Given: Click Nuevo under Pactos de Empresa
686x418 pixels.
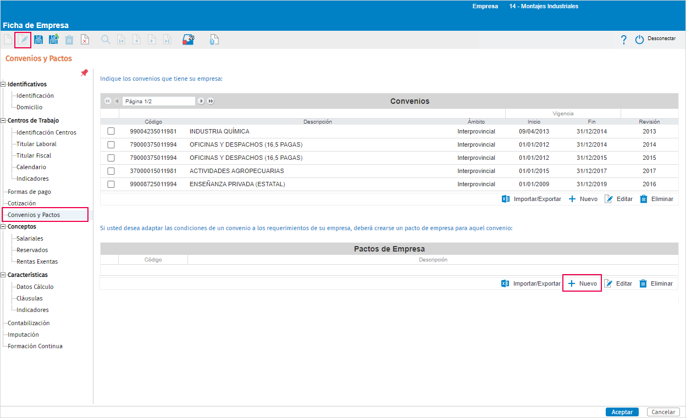Looking at the screenshot, I should click(x=582, y=283).
